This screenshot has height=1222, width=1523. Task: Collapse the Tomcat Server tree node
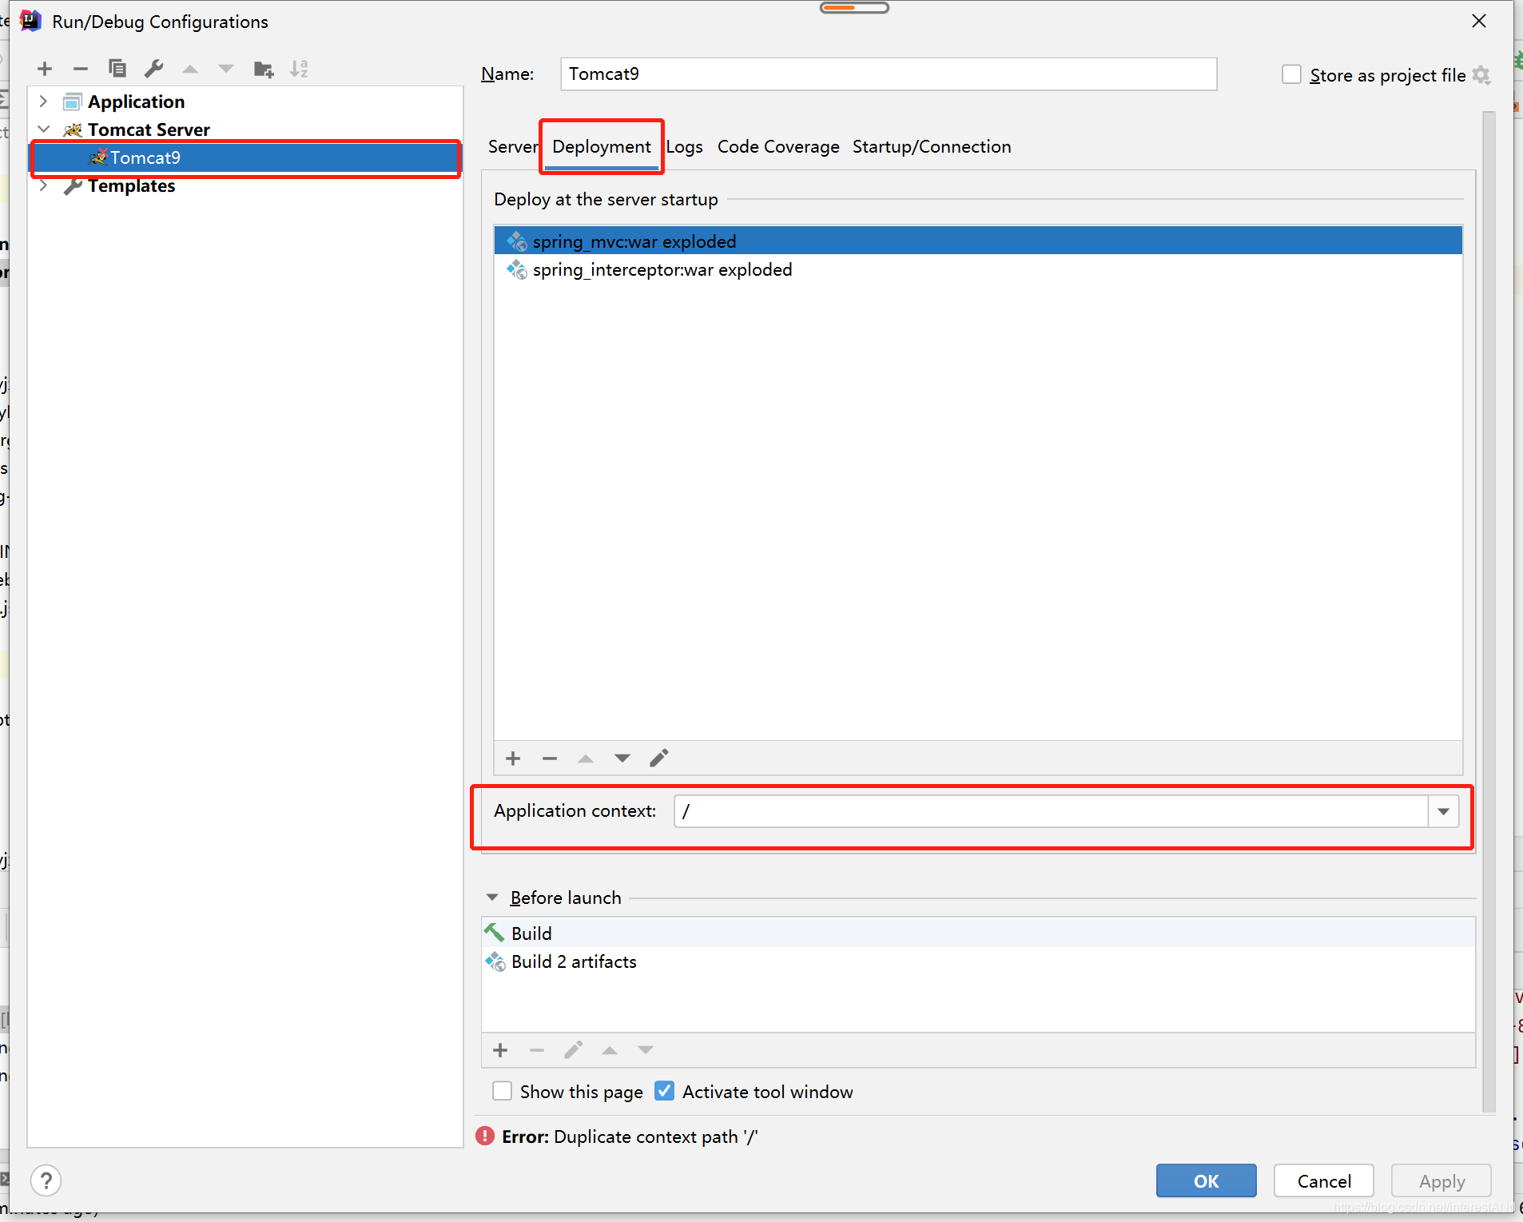tap(44, 129)
